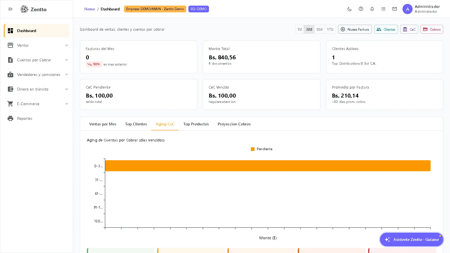Image resolution: width=450 pixels, height=253 pixels.
Task: Open the Proyeccion Cobros tab
Action: (234, 124)
